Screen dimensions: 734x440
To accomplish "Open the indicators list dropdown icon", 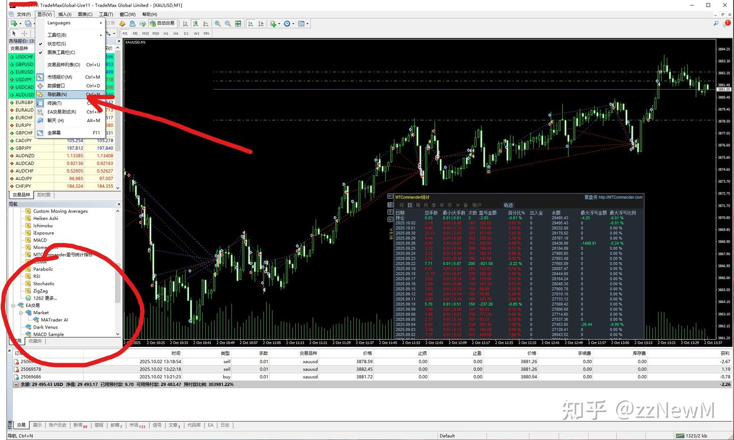I will [x=275, y=23].
